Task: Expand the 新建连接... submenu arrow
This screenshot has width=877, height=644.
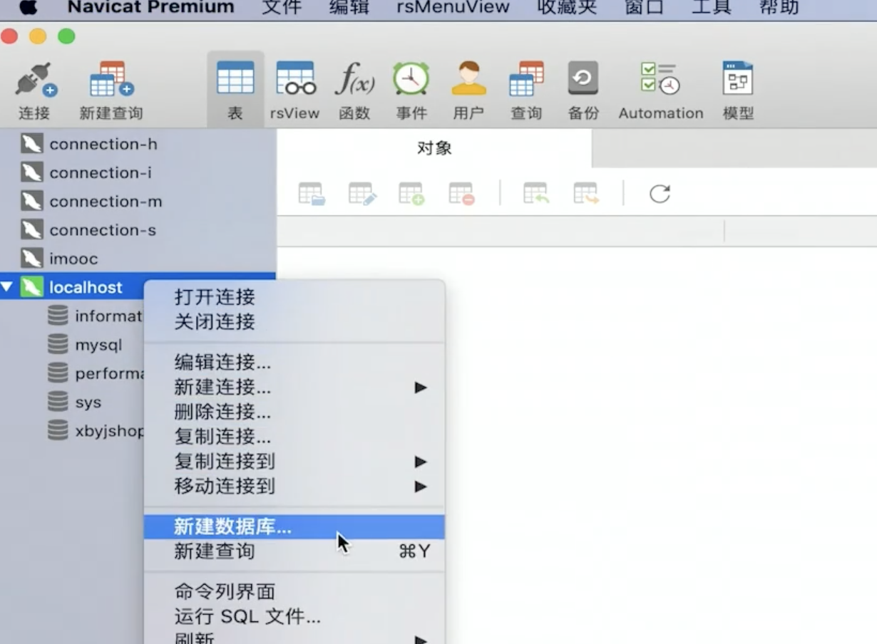Action: pos(421,388)
